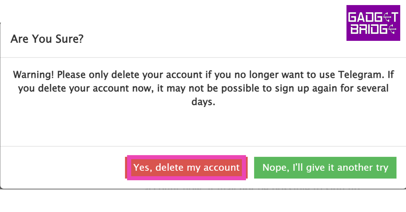Select the word GADGET in the logo
Screen dimensions: 406x212
(373, 18)
